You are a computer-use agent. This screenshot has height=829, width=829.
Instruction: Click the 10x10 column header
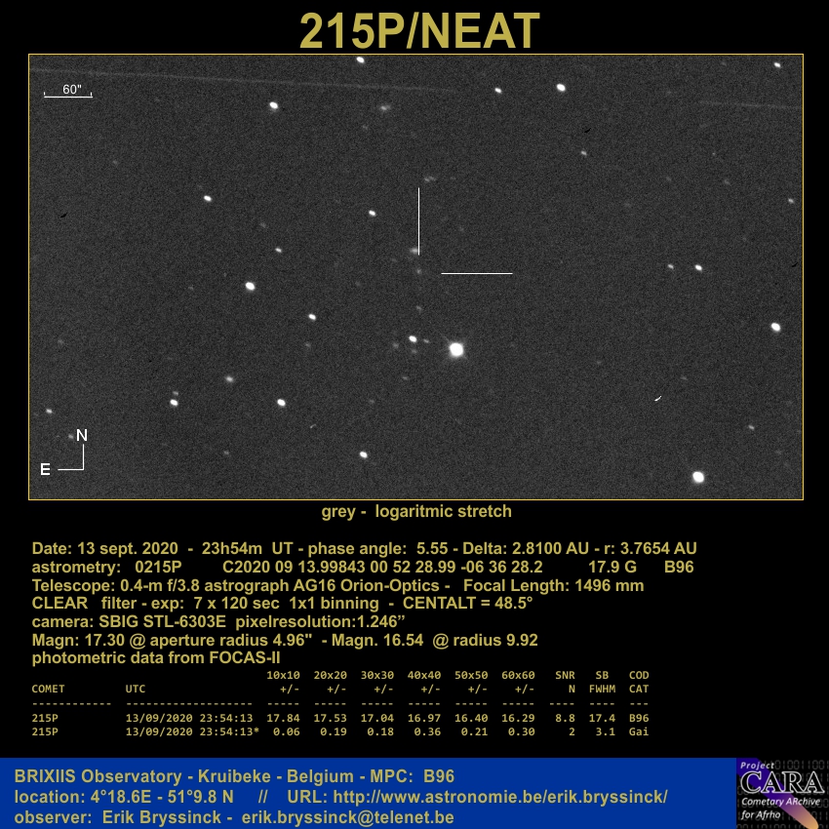click(283, 675)
